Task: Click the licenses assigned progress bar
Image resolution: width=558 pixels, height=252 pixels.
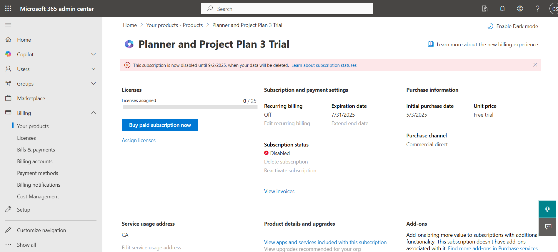Action: point(190,107)
